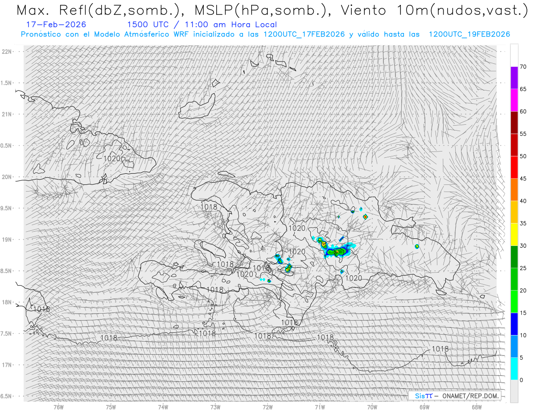Click the '17N' latitude axis label
Image resolution: width=535 pixels, height=413 pixels.
(7, 365)
